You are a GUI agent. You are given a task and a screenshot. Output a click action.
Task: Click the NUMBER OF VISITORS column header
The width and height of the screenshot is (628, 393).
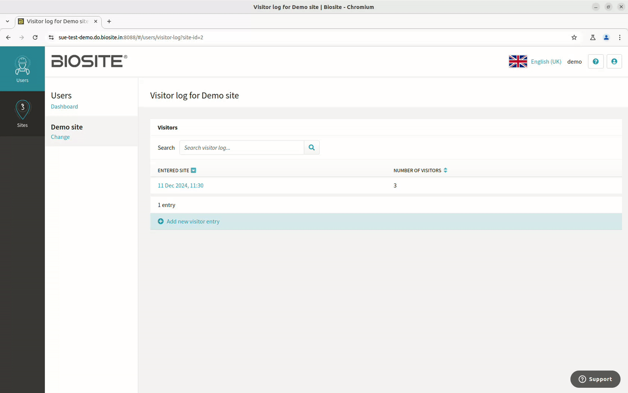click(417, 170)
